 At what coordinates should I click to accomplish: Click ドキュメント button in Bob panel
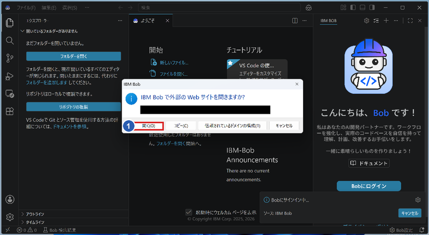tap(369, 163)
